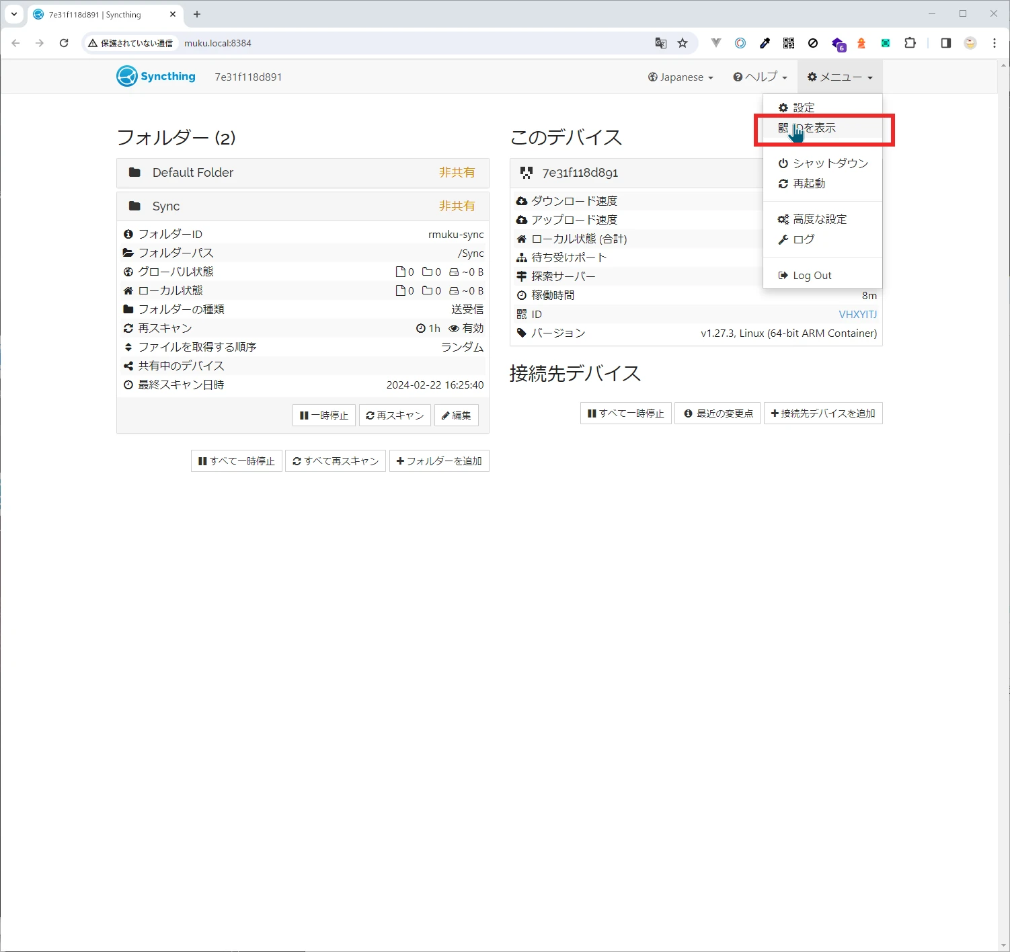The image size is (1010, 952).
Task: Click the バージョン tag icon
Action: click(x=522, y=333)
